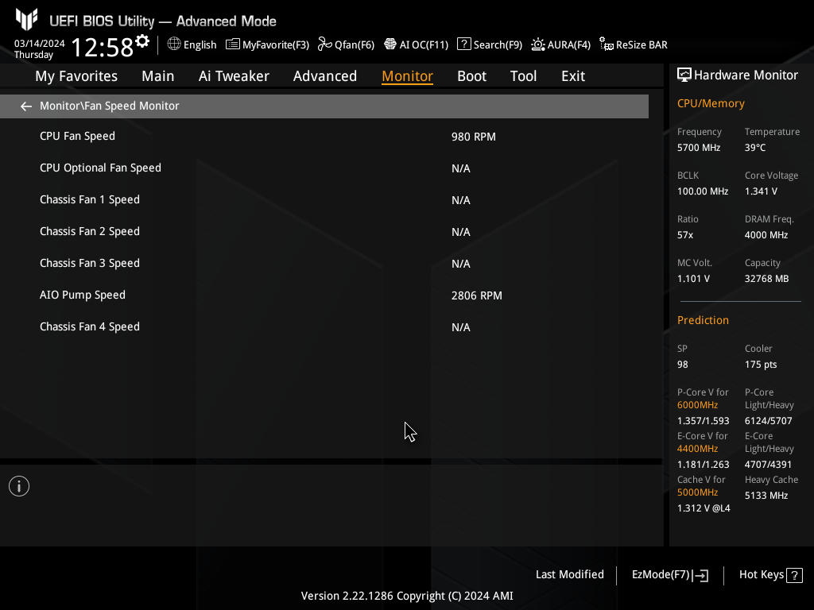Click the back arrow in Fan Speed Monitor
Image resolution: width=814 pixels, height=610 pixels.
[26, 106]
